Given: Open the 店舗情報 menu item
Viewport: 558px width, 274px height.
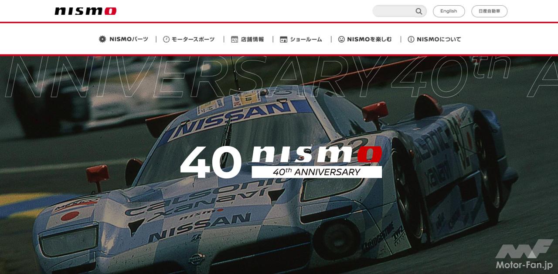Looking at the screenshot, I should point(247,39).
